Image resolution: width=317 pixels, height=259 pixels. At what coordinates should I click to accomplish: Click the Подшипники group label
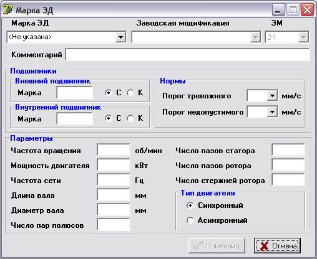point(33,71)
